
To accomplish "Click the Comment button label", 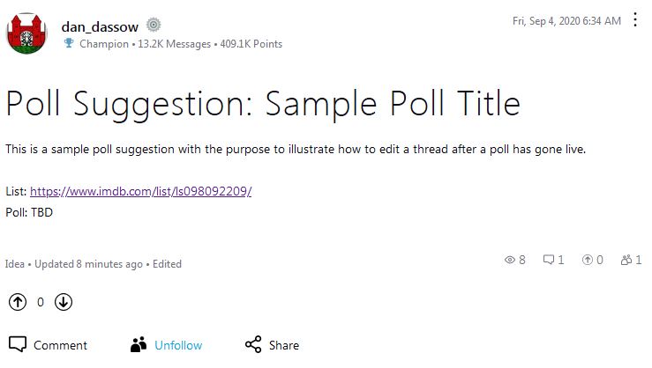I will pyautogui.click(x=60, y=345).
